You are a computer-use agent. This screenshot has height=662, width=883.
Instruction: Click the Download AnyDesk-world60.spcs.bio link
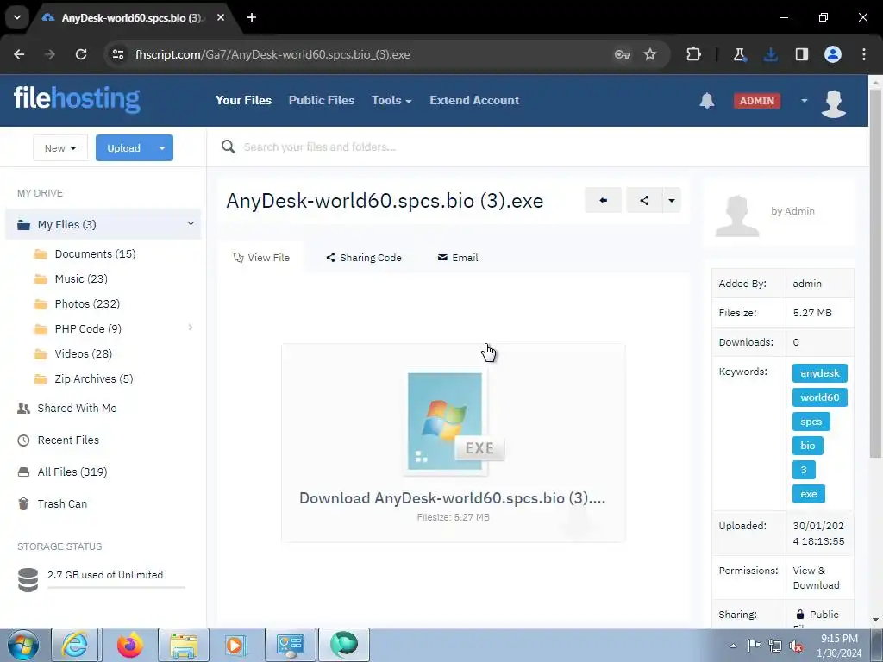pyautogui.click(x=452, y=498)
